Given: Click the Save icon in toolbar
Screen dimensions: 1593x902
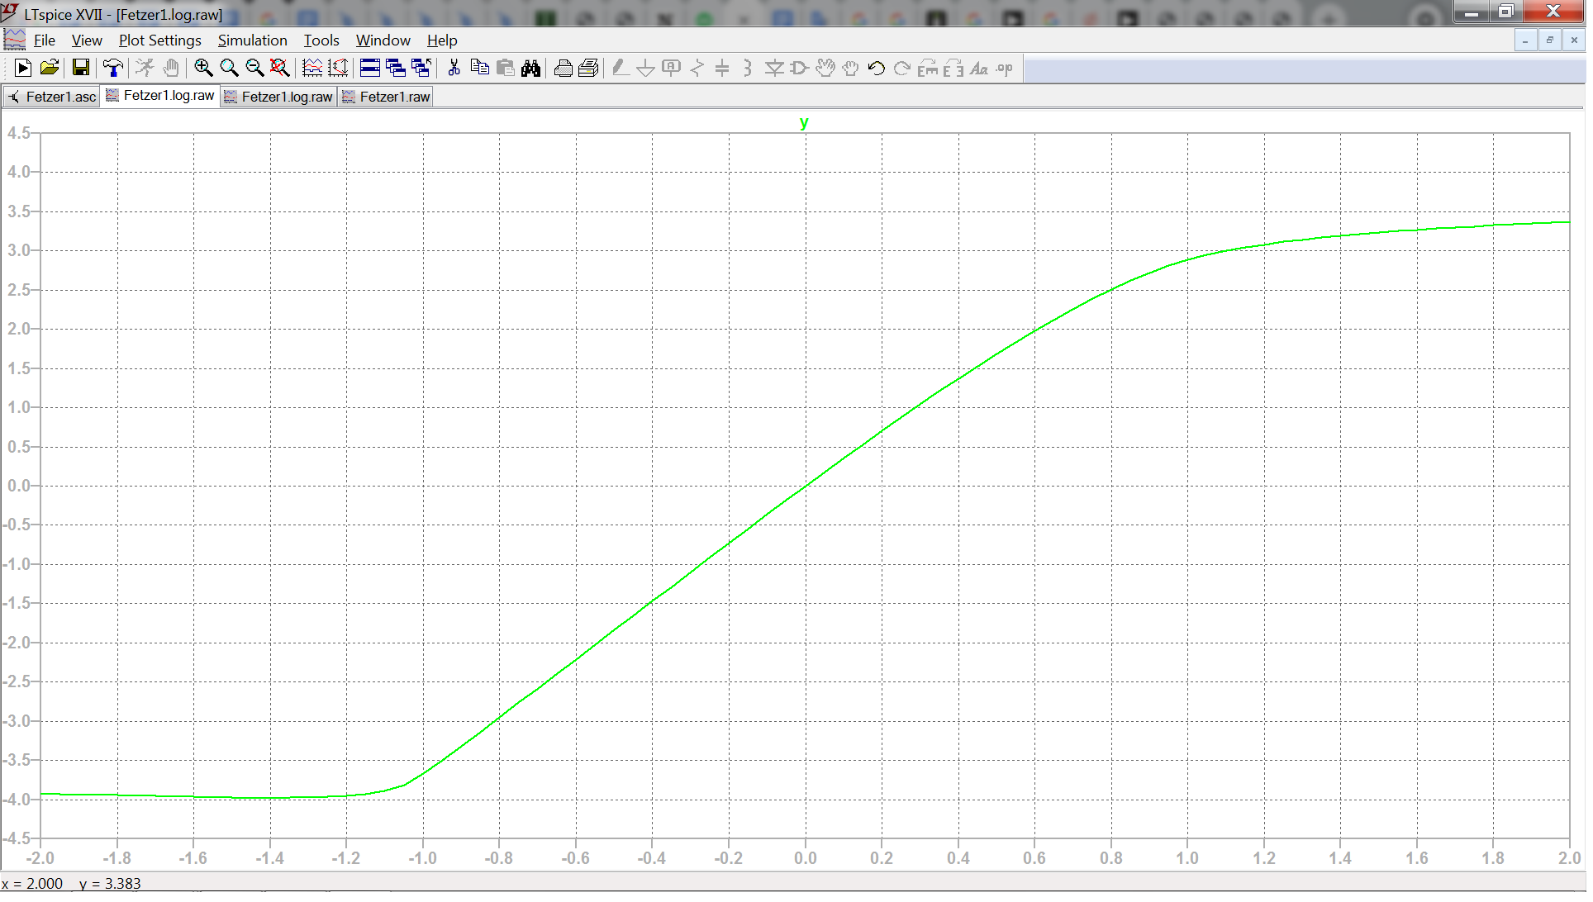Looking at the screenshot, I should pos(80,69).
